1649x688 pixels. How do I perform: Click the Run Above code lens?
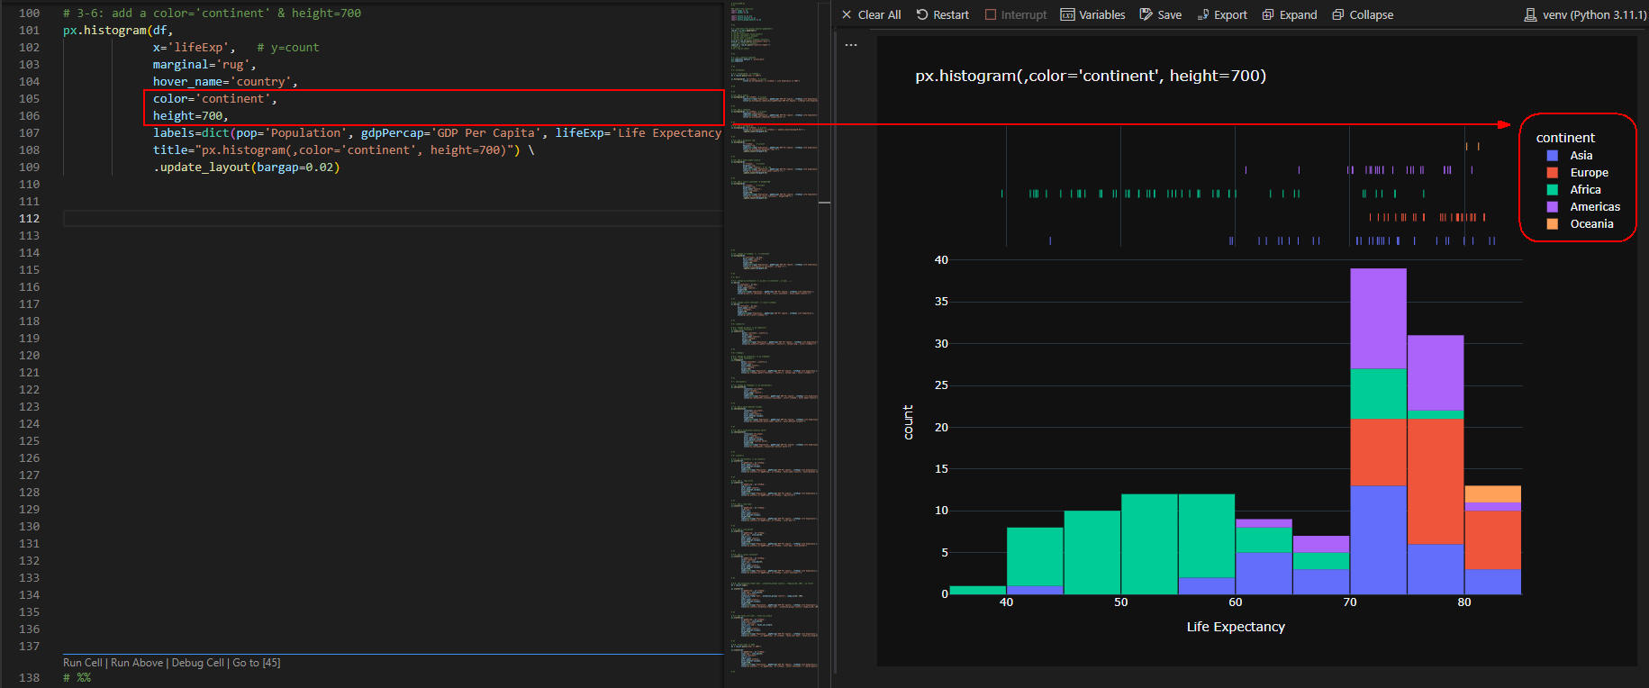tap(137, 663)
